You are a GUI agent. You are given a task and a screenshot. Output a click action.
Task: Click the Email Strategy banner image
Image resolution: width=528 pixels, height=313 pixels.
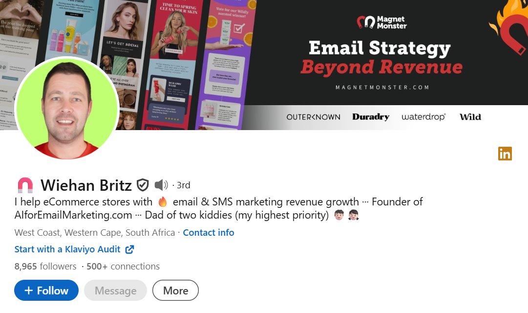pyautogui.click(x=264, y=65)
